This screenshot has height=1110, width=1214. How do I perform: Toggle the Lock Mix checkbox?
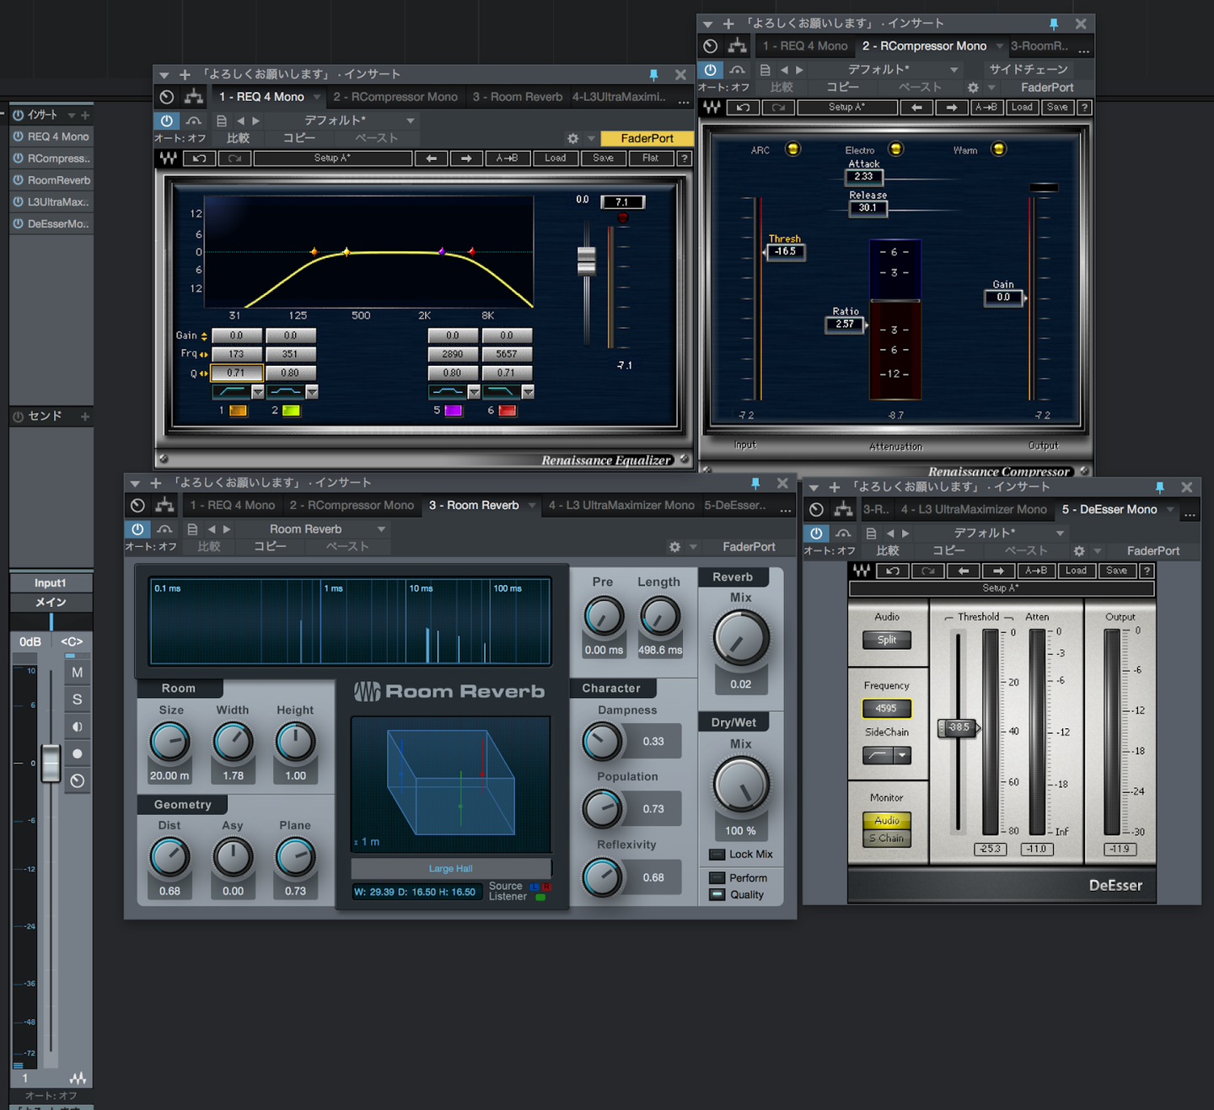point(717,855)
